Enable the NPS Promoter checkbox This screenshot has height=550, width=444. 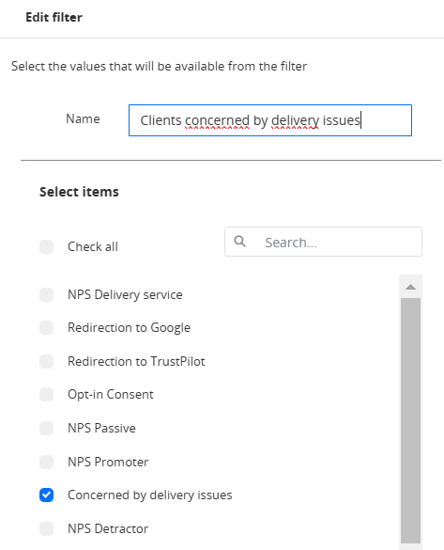tap(47, 462)
